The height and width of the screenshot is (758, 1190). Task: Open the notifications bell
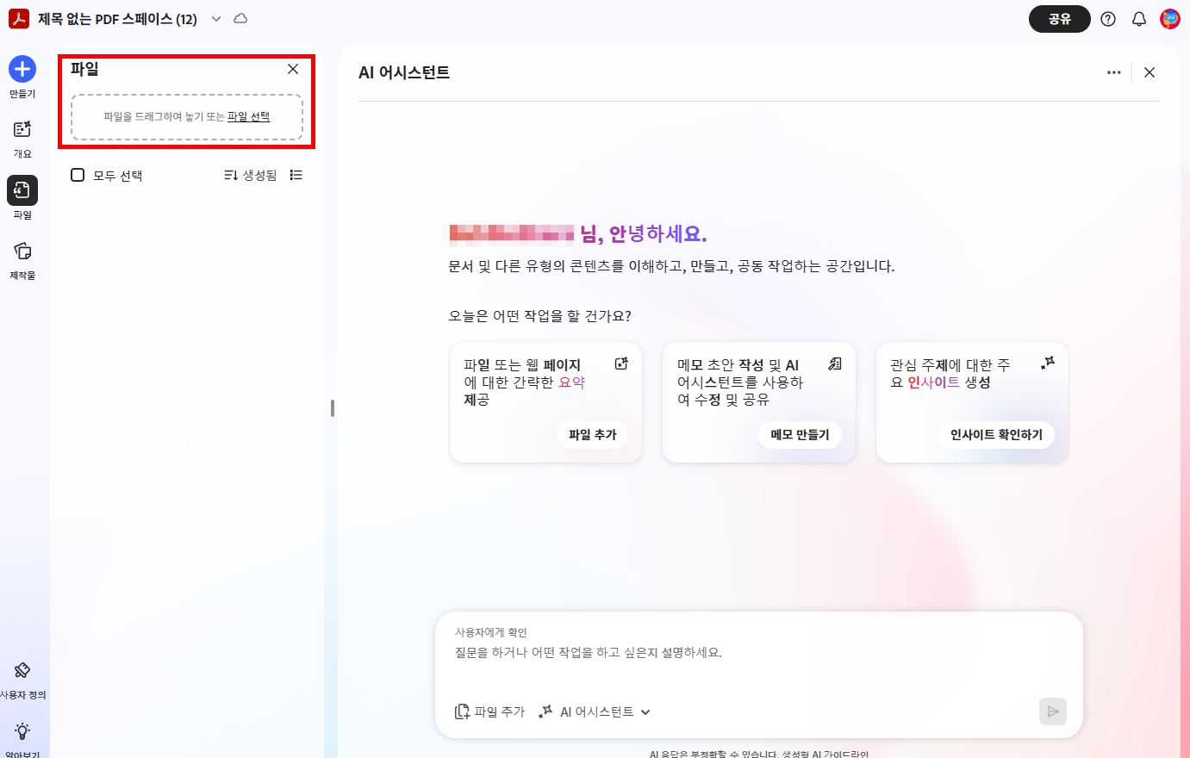click(1139, 19)
